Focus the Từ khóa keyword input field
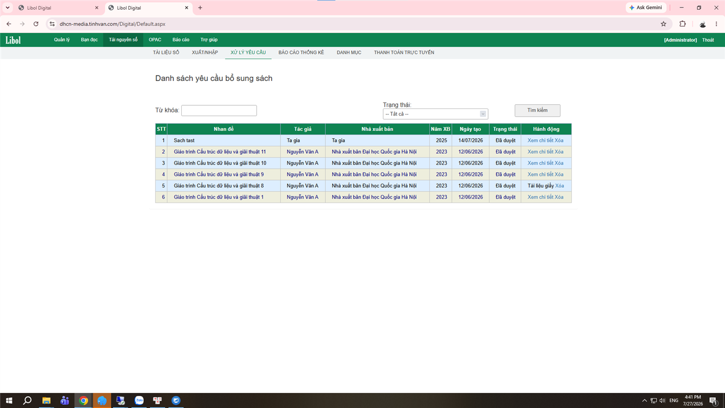Screen dimensions: 725x408 coord(219,111)
